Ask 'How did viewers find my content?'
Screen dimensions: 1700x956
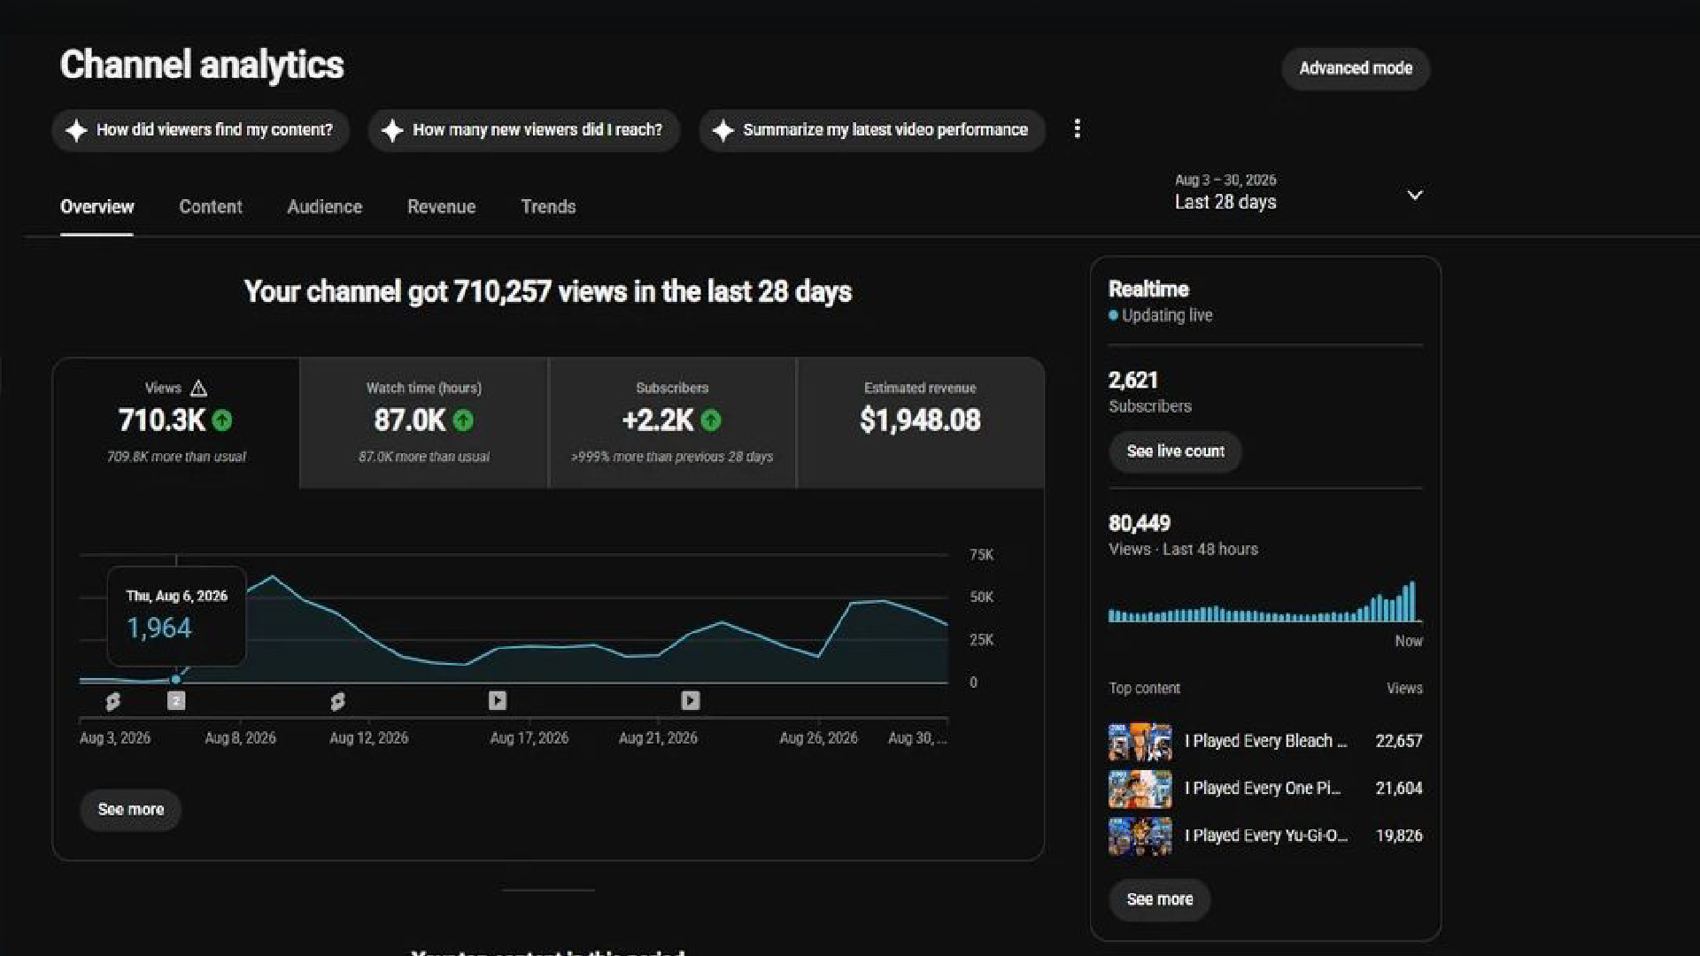[x=201, y=130]
